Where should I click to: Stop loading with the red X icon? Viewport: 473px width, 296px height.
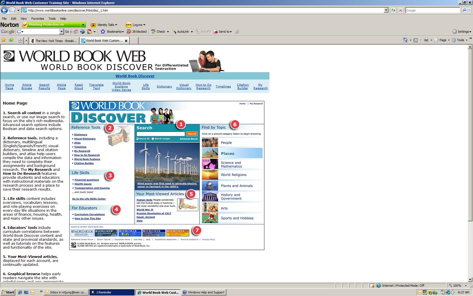tap(400, 10)
